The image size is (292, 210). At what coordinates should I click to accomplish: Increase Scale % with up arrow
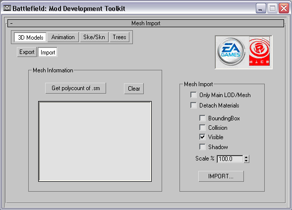[x=246, y=157]
